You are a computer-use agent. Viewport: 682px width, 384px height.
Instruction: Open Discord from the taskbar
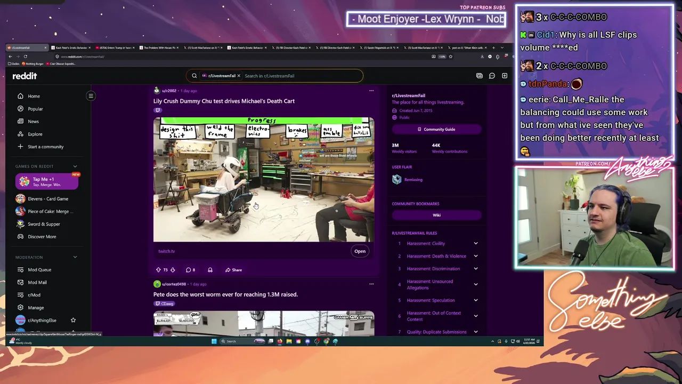pos(307,341)
